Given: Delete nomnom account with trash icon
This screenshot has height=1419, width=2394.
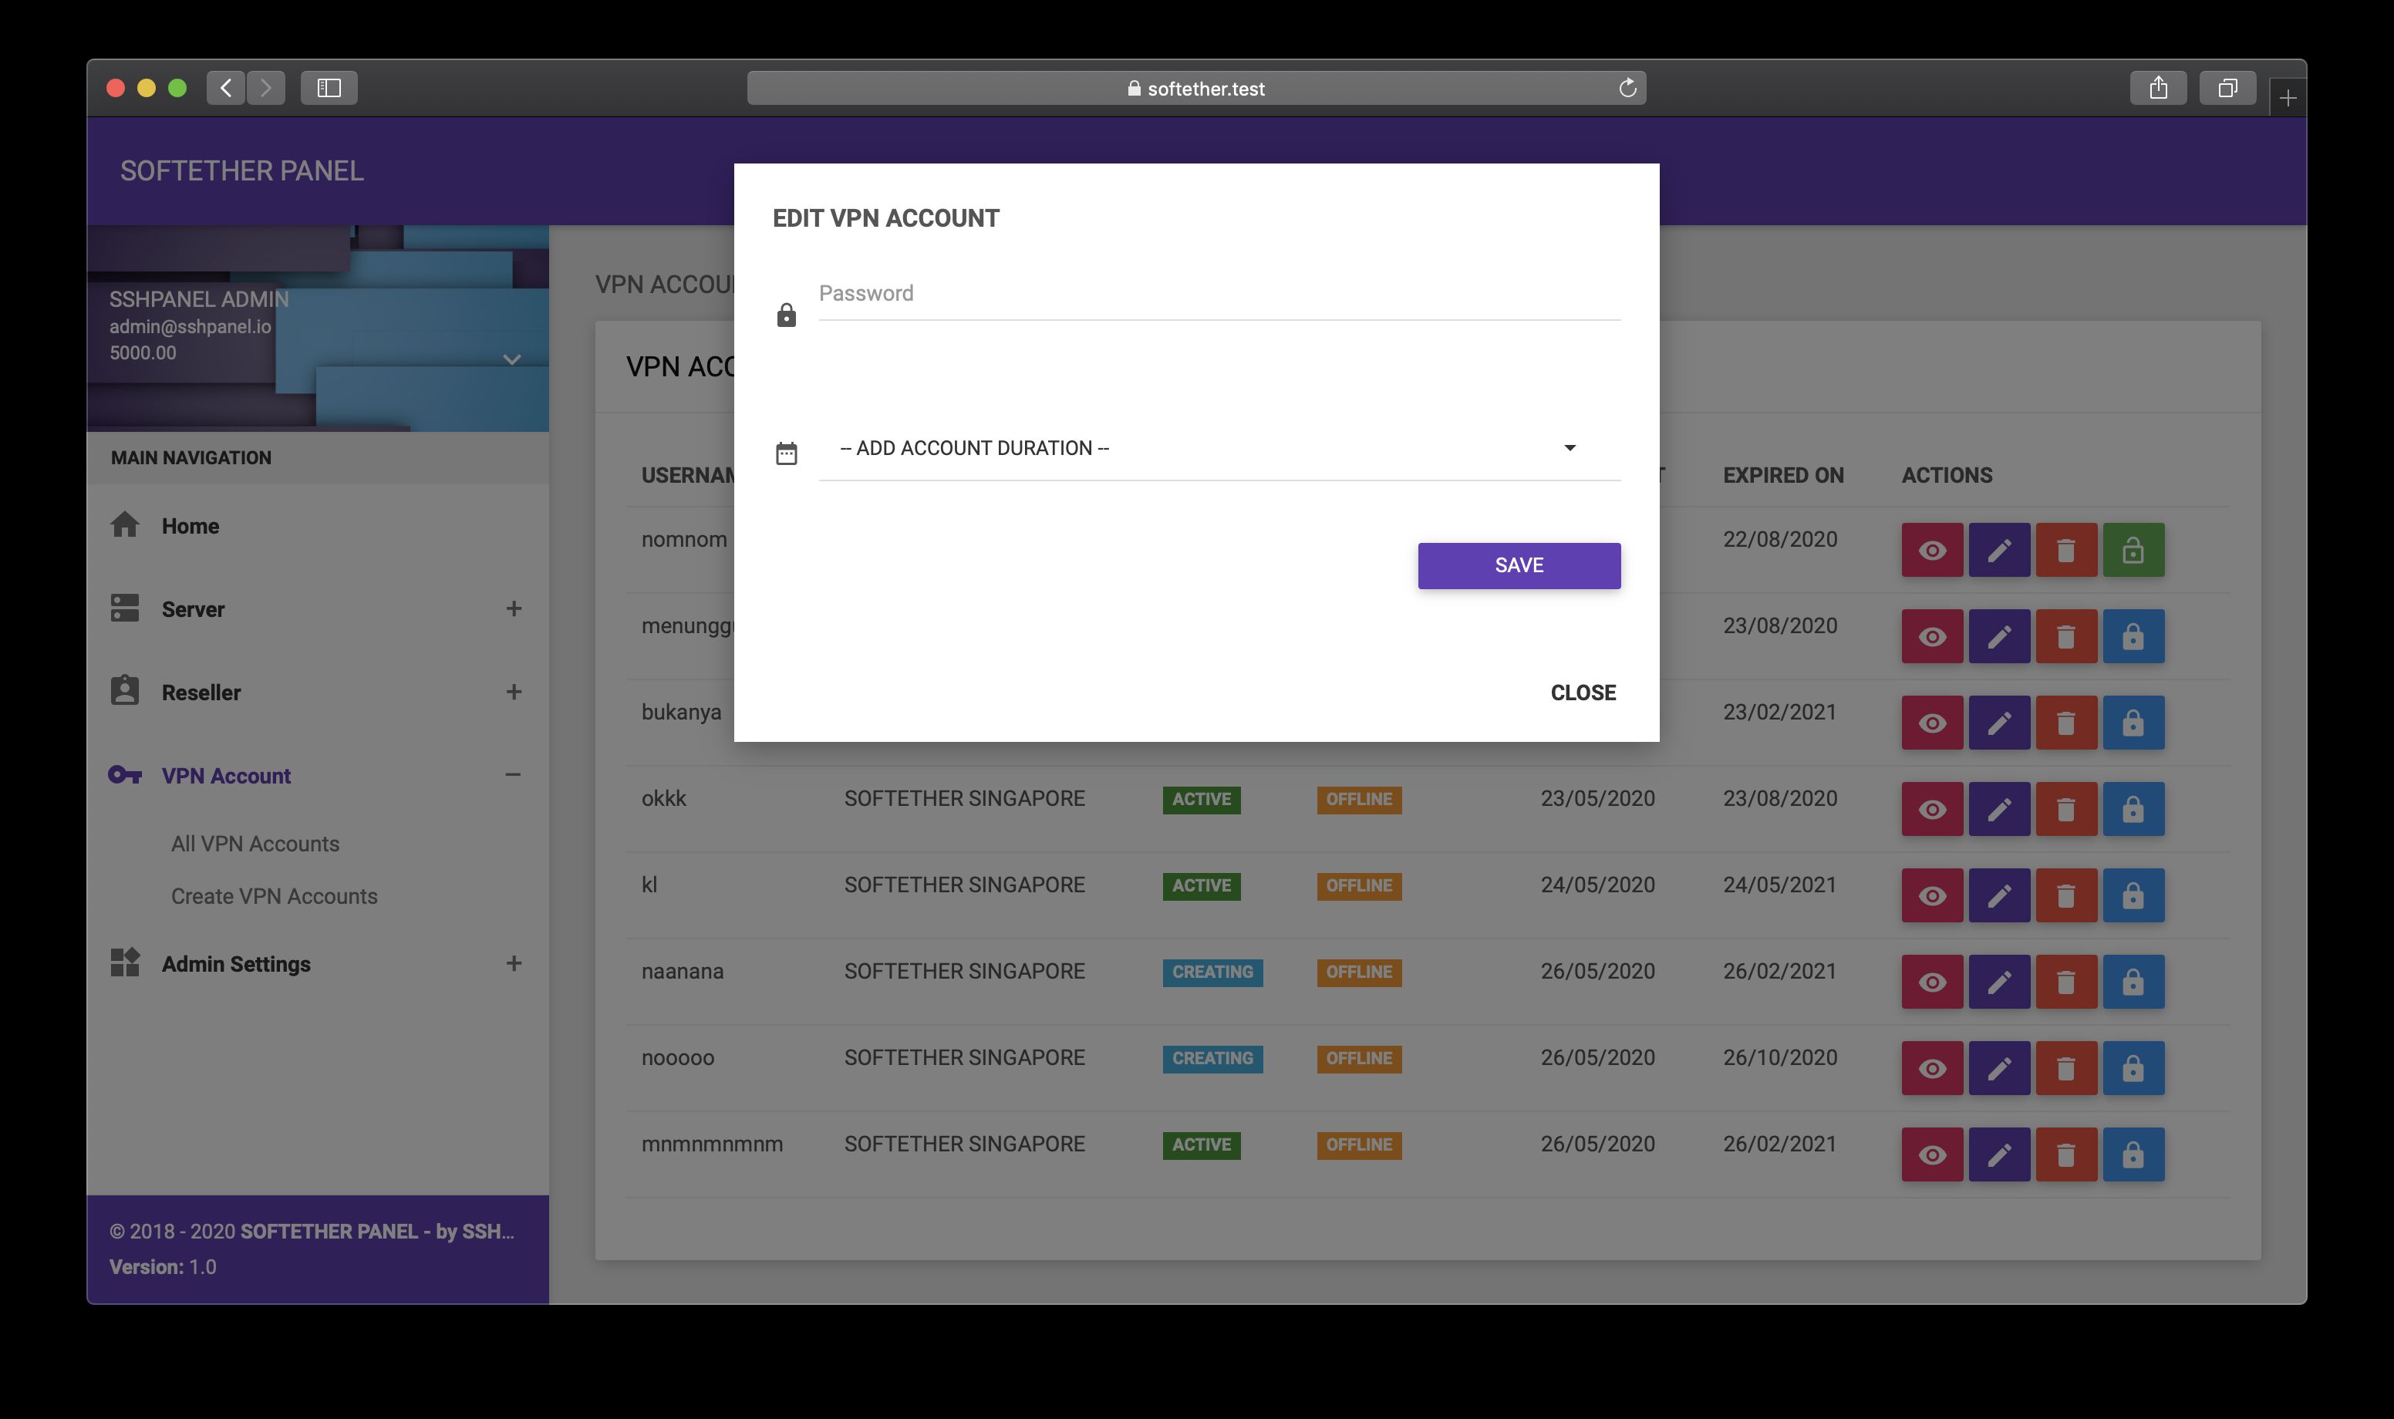Looking at the screenshot, I should coord(2065,550).
